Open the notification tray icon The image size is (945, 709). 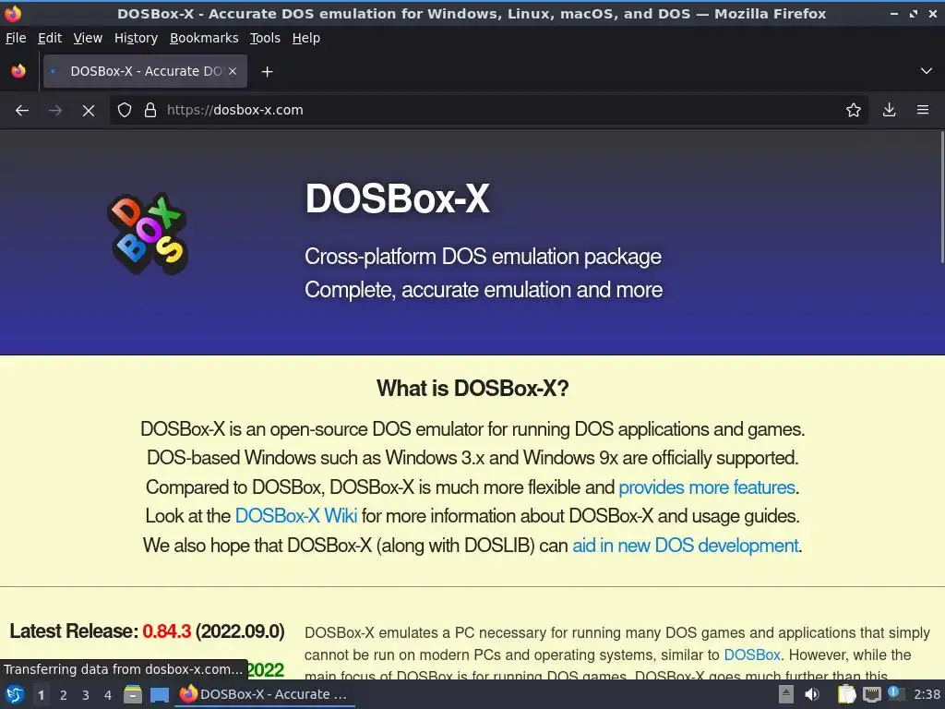click(895, 693)
